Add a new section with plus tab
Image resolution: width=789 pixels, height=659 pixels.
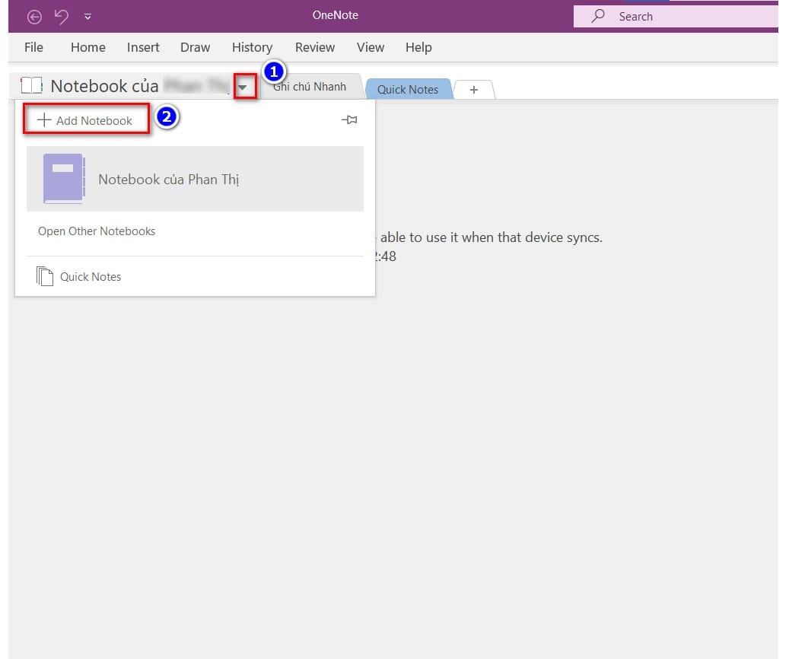coord(474,90)
